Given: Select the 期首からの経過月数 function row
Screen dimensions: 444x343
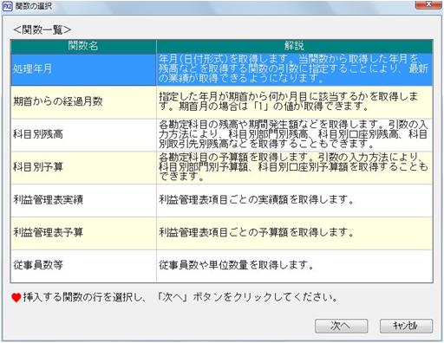Looking at the screenshot, I should [x=222, y=102].
